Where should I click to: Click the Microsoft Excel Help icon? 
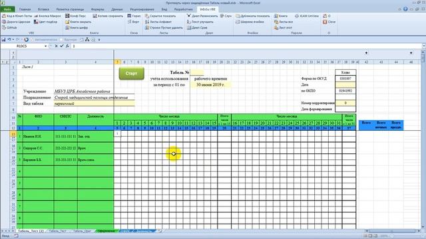[x=405, y=9]
